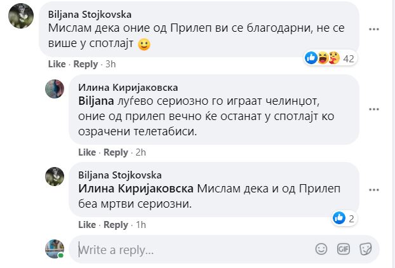Open the three-dot menu on the top comment

point(375,29)
